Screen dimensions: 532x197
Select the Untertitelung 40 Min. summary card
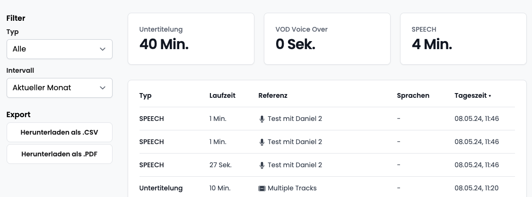point(191,39)
